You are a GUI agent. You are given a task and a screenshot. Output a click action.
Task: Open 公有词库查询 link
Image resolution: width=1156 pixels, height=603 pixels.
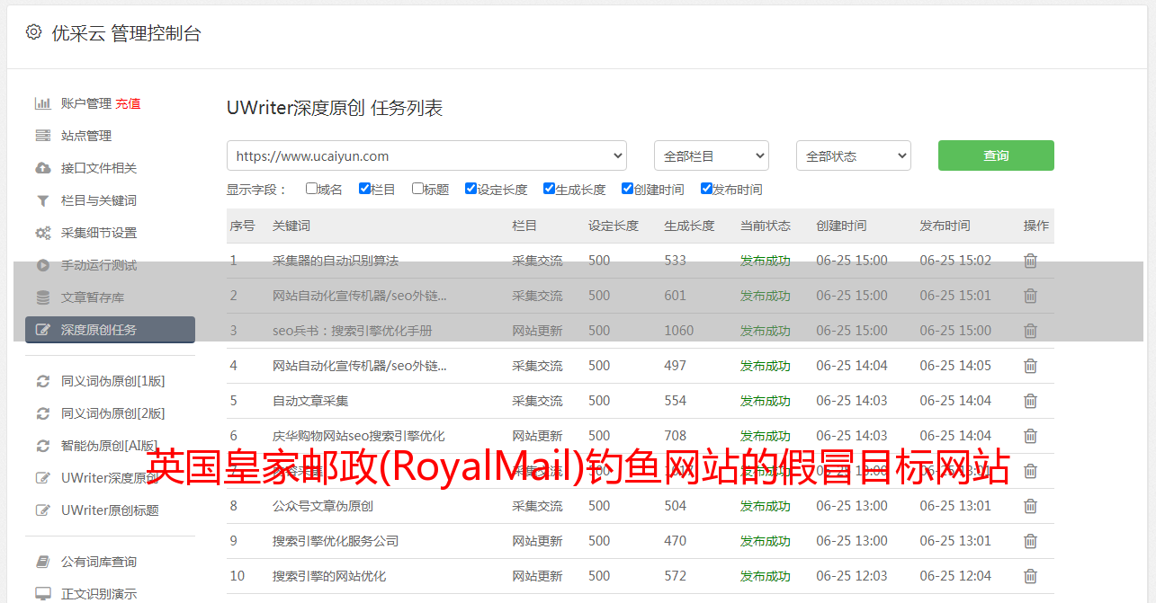click(x=99, y=562)
